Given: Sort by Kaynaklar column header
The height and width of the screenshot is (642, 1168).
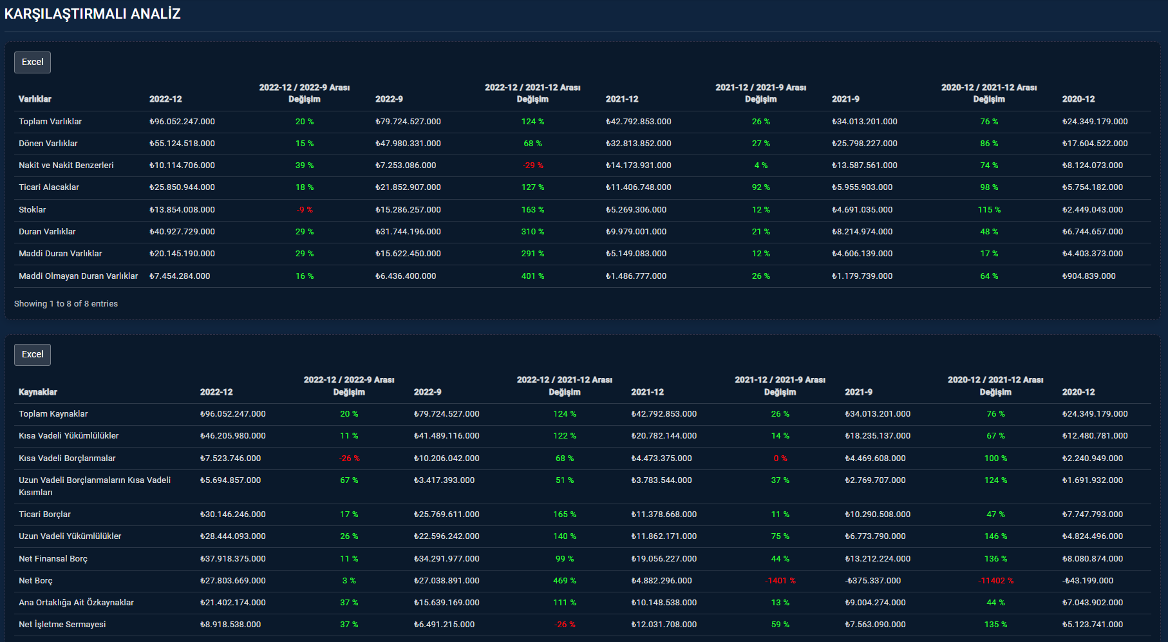Looking at the screenshot, I should (38, 392).
